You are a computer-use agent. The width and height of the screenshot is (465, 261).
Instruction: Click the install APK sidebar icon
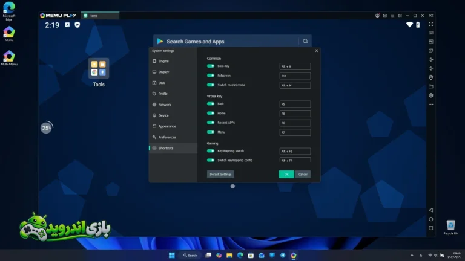pyautogui.click(x=431, y=42)
